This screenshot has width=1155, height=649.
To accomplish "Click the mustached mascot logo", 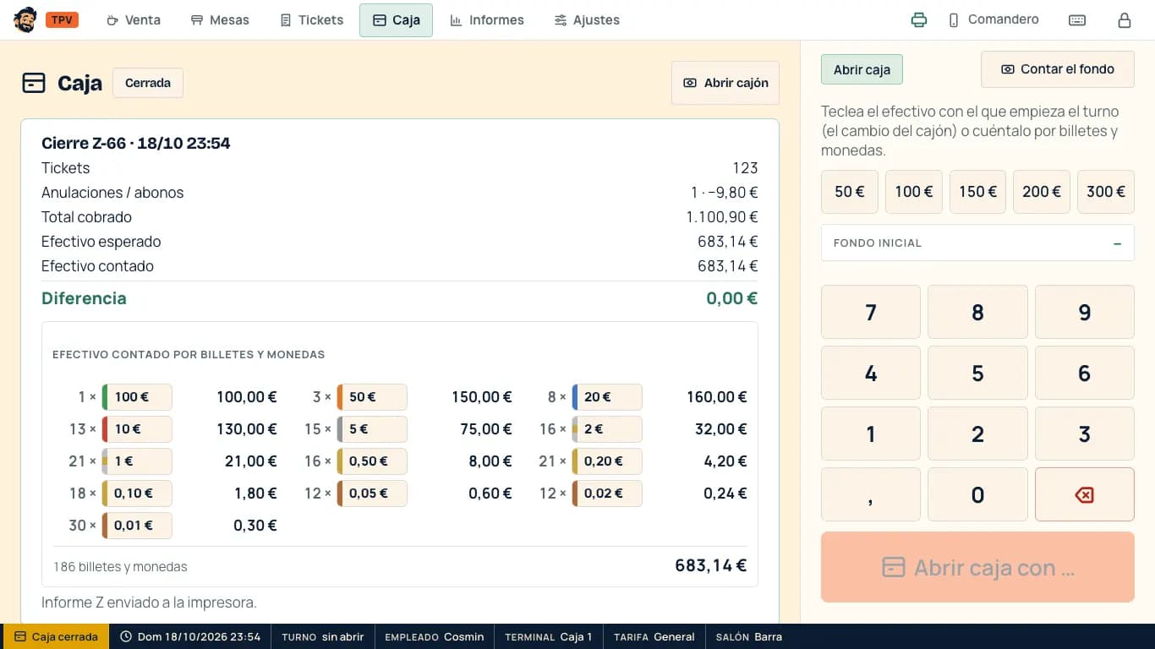I will [x=25, y=20].
